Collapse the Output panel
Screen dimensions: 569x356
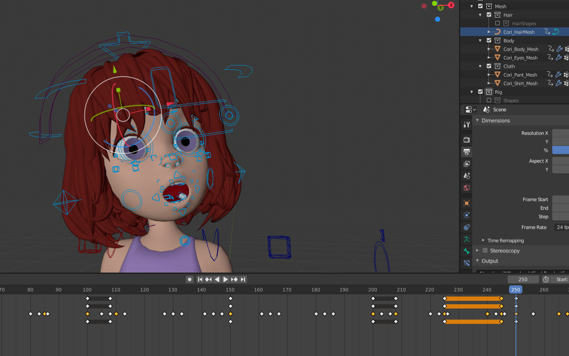[x=477, y=261]
